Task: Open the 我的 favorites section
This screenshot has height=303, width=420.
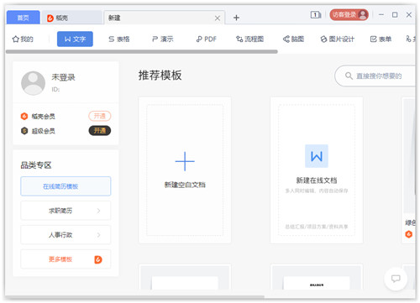Action: (x=23, y=39)
